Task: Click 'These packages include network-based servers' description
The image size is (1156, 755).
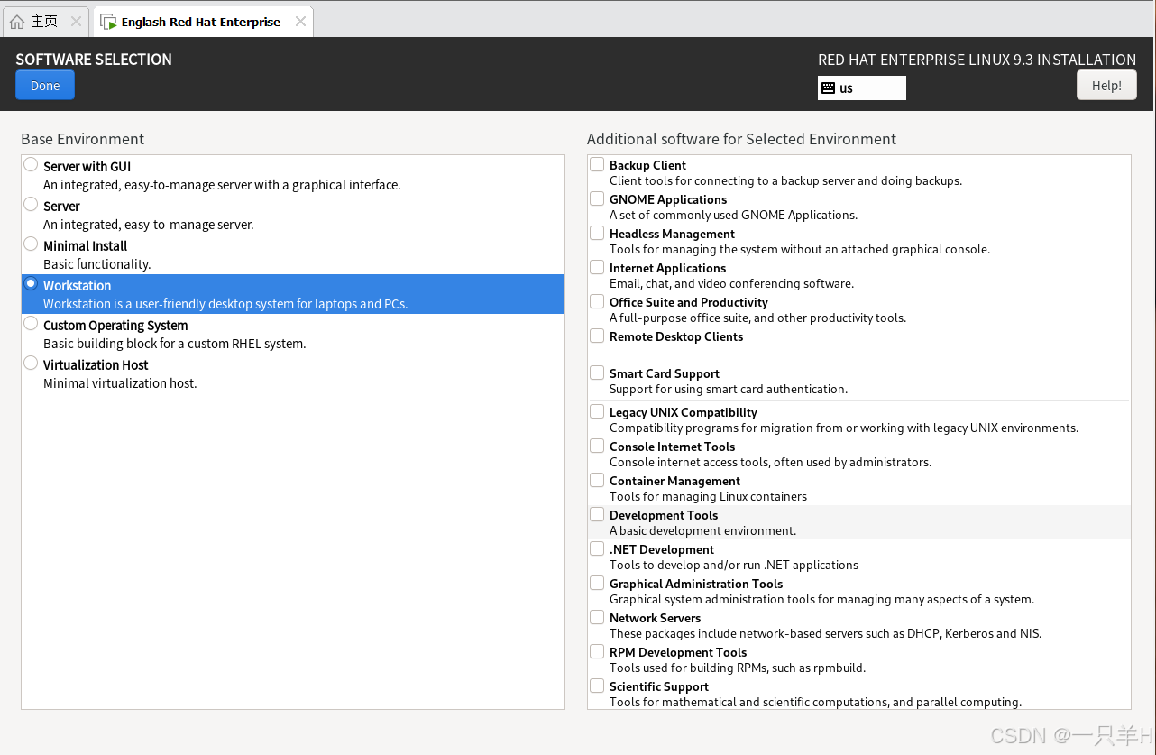Action: 825,633
